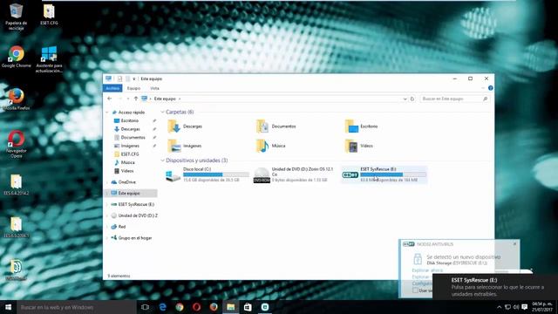Image resolution: width=558 pixels, height=314 pixels.
Task: Click the ESET SysRescue (E:) autoplay notification
Action: coord(495,287)
